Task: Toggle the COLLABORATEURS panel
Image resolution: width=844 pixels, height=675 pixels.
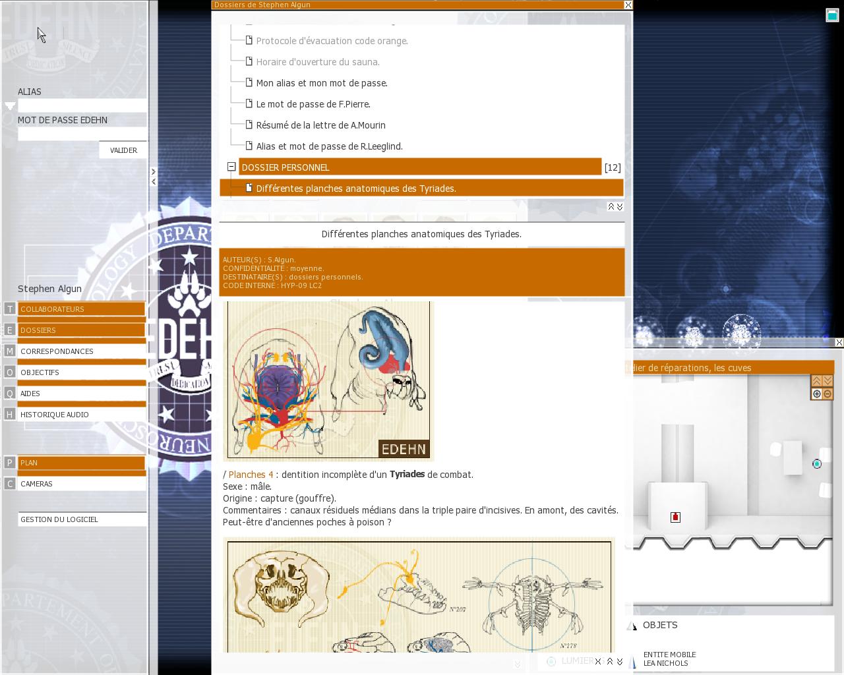Action: point(81,309)
